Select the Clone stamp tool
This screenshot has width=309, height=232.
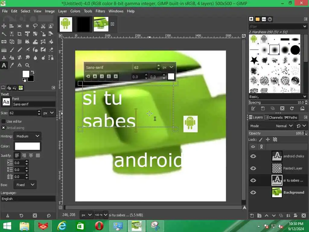(4, 57)
